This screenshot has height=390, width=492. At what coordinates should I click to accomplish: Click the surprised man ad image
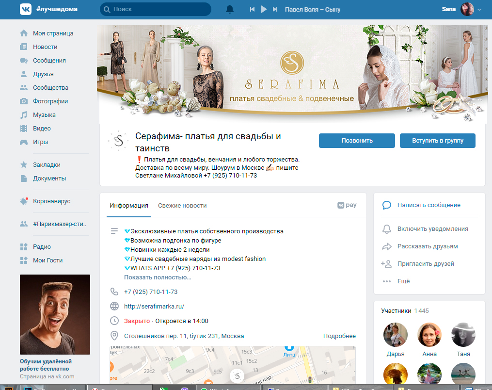click(x=55, y=314)
